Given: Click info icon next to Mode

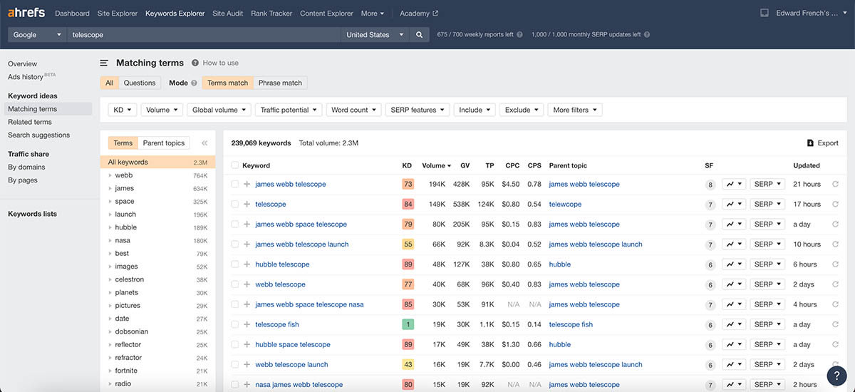Looking at the screenshot, I should pos(194,83).
